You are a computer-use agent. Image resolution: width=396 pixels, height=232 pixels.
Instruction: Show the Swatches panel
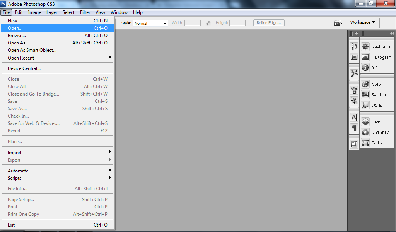(x=377, y=95)
